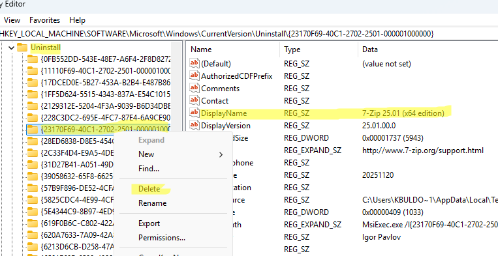Select the {28ED6838-D8E5 key folder icon
Viewport: 498px width, 256px height.
(33, 141)
